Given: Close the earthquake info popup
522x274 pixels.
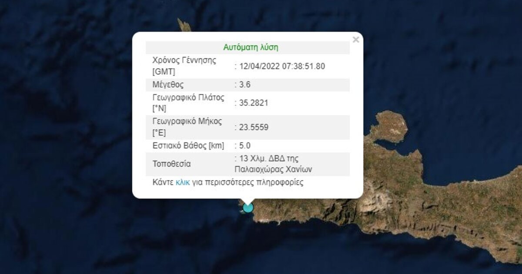Looking at the screenshot, I should tap(356, 40).
